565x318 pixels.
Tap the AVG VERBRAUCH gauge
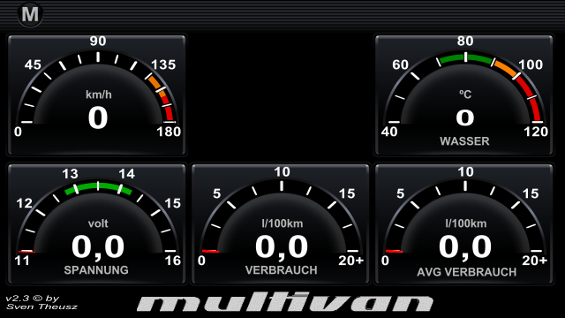coord(464,224)
